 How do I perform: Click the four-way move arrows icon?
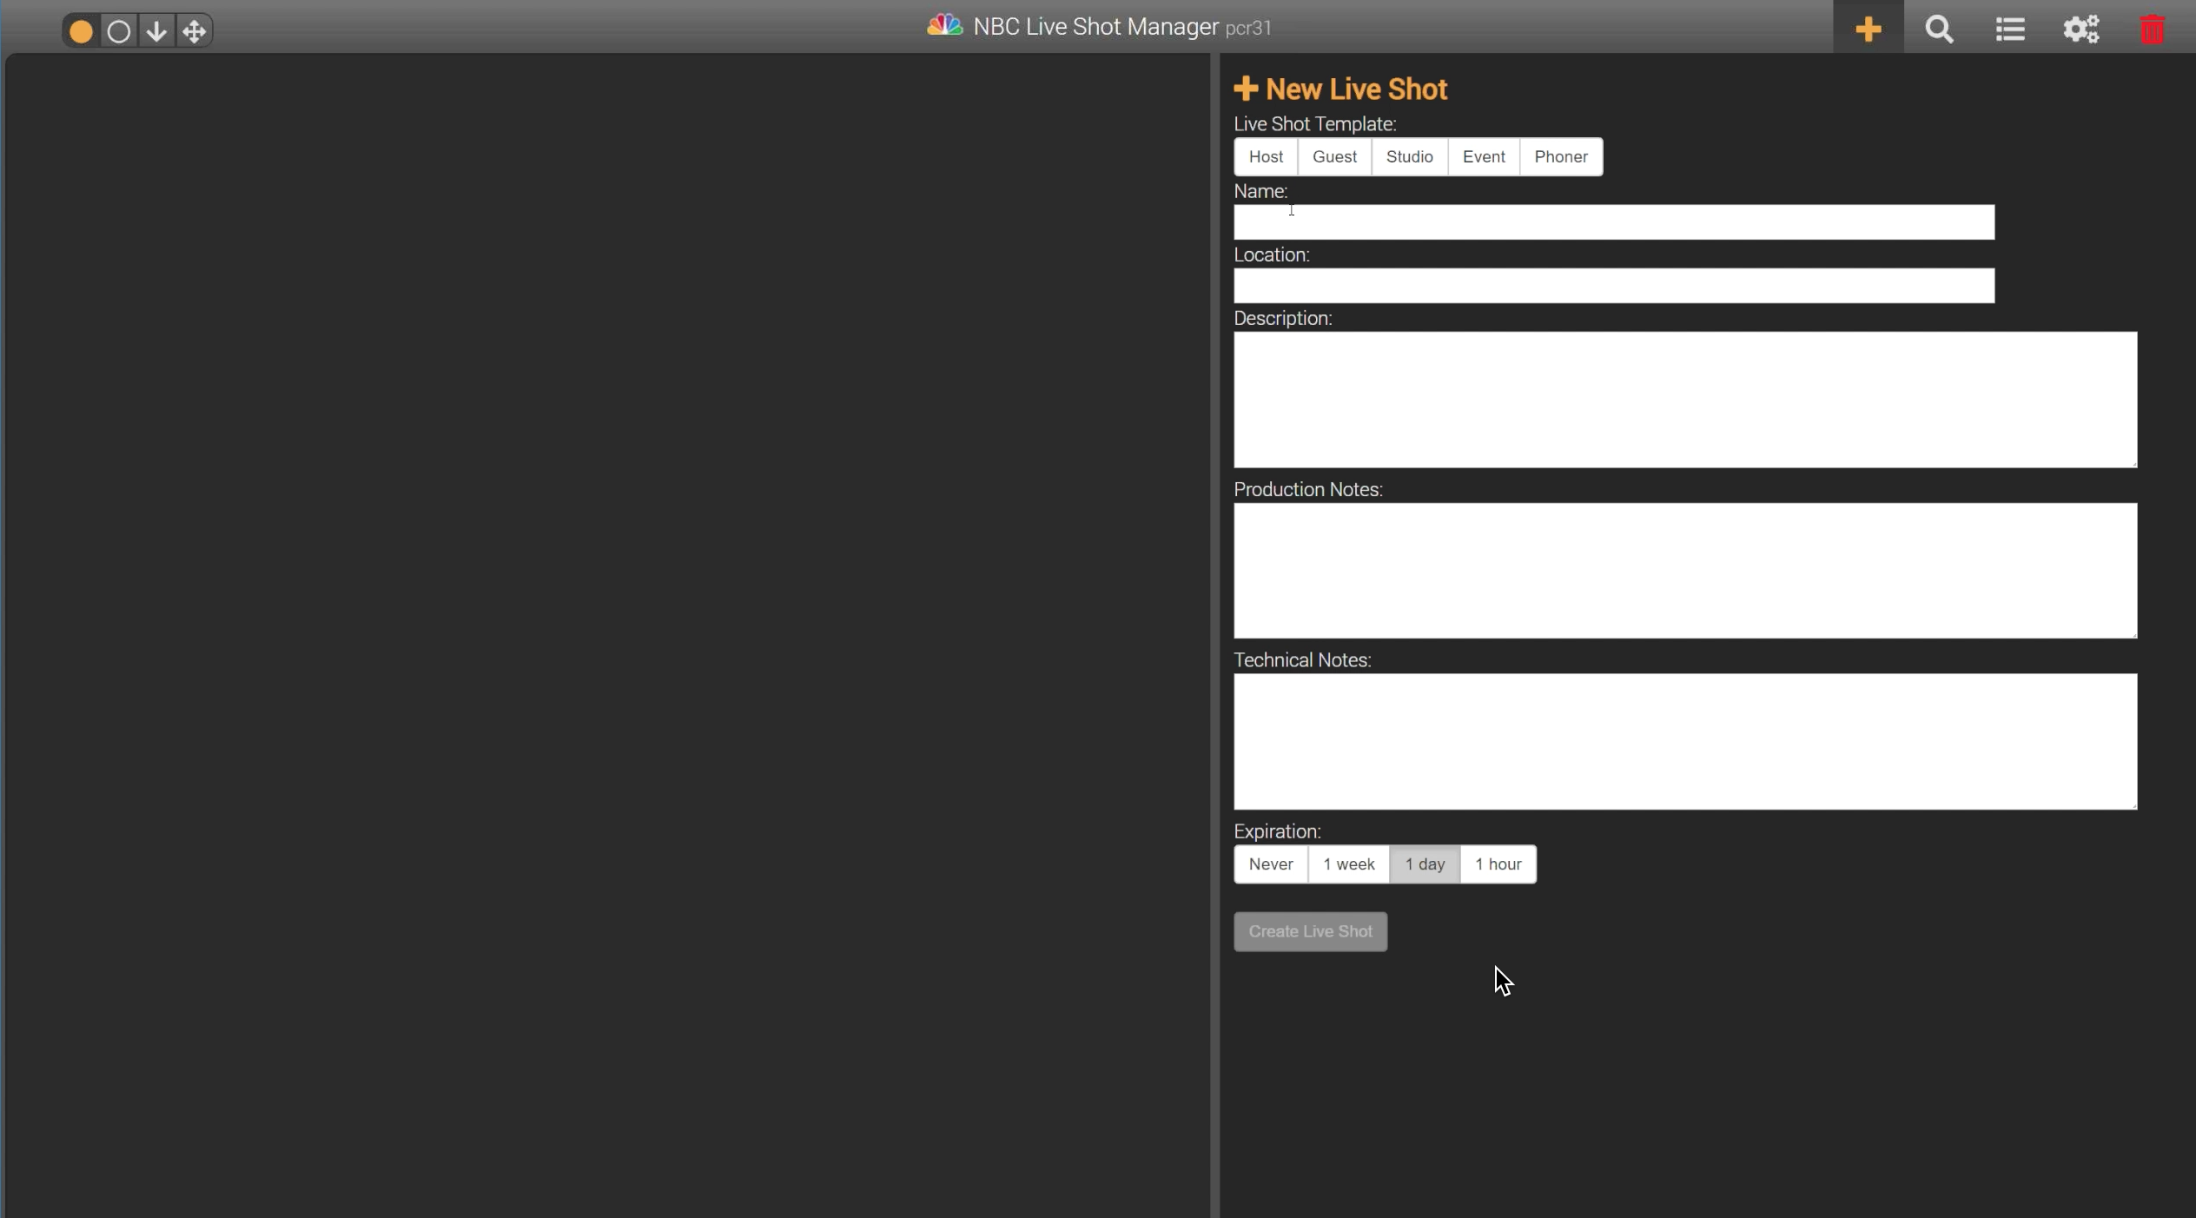tap(195, 31)
